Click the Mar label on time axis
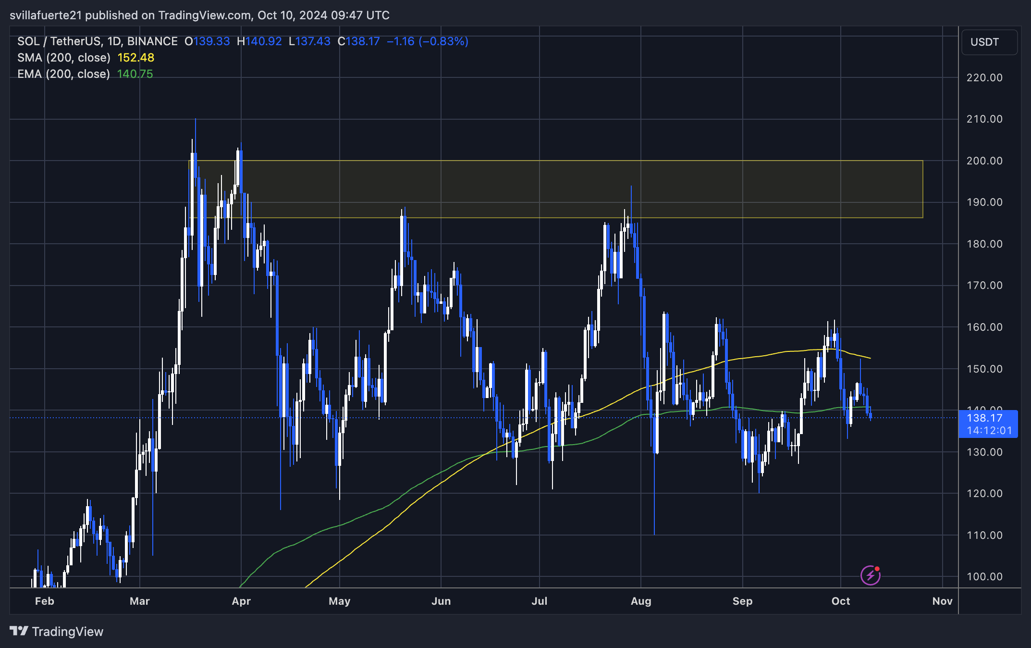 pos(140,601)
